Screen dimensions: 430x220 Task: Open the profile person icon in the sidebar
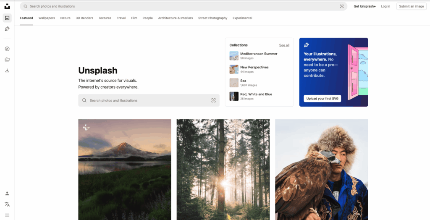pyautogui.click(x=7, y=194)
